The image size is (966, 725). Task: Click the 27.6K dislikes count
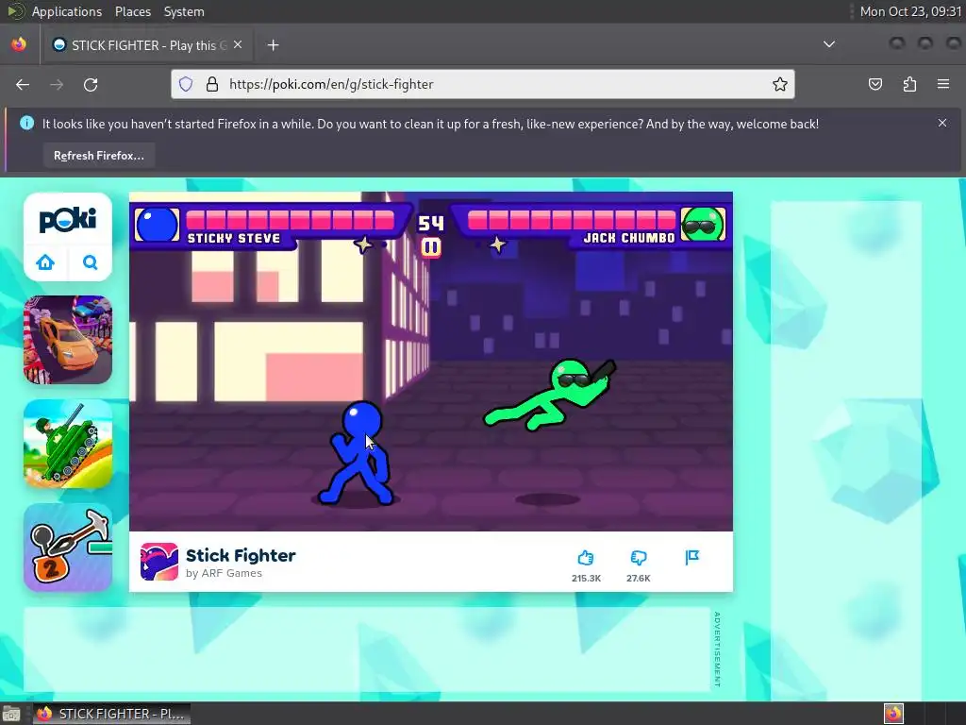click(639, 579)
